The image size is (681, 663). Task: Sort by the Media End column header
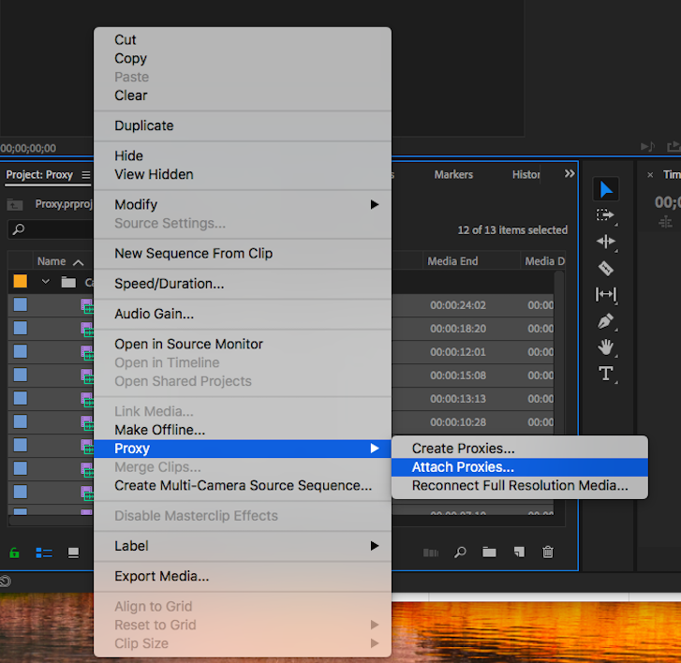[x=453, y=261]
